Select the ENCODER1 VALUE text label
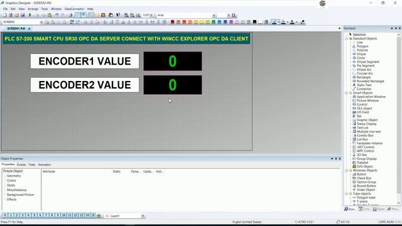The height and width of the screenshot is (226, 402). [85, 62]
